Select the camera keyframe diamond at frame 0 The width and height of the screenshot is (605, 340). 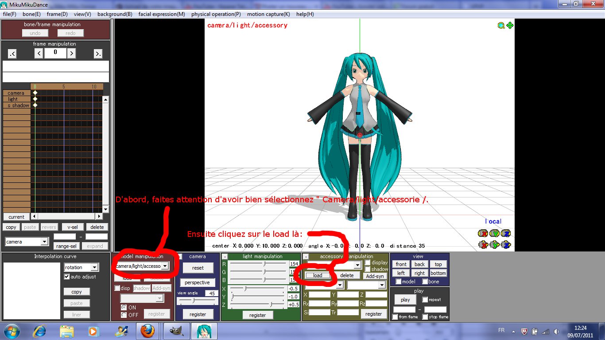click(x=35, y=93)
